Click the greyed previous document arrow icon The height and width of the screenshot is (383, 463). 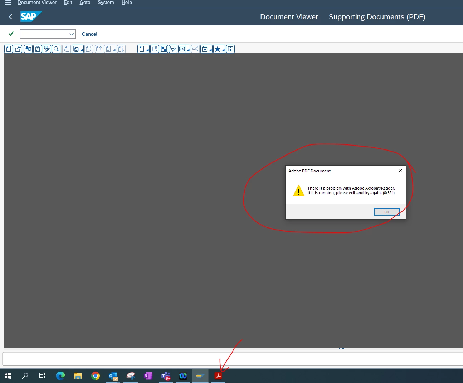tap(67, 49)
